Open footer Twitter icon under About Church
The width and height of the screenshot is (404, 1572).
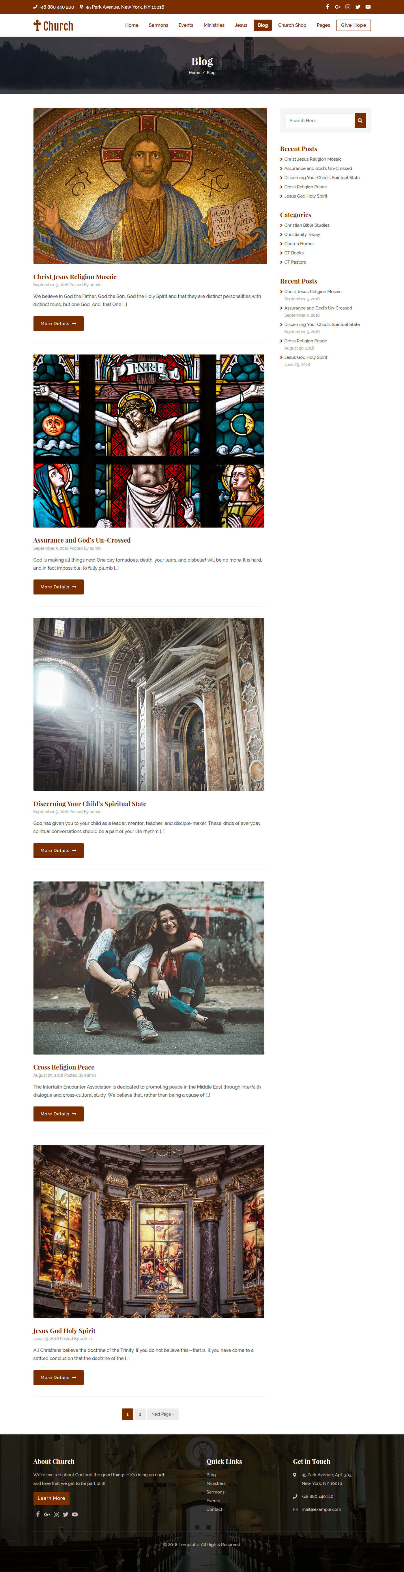[65, 1514]
